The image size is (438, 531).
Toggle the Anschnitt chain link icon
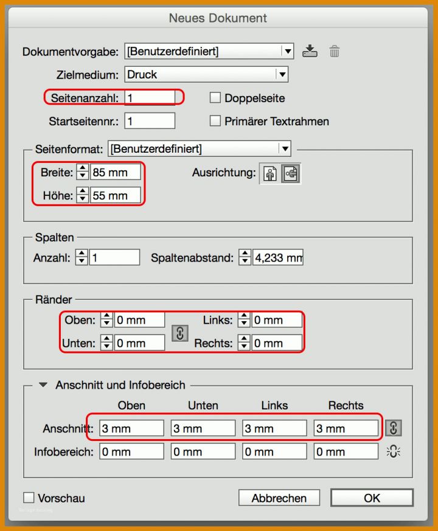393,428
